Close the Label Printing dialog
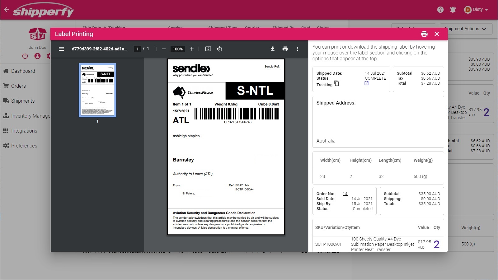This screenshot has width=498, height=280. coord(437,34)
